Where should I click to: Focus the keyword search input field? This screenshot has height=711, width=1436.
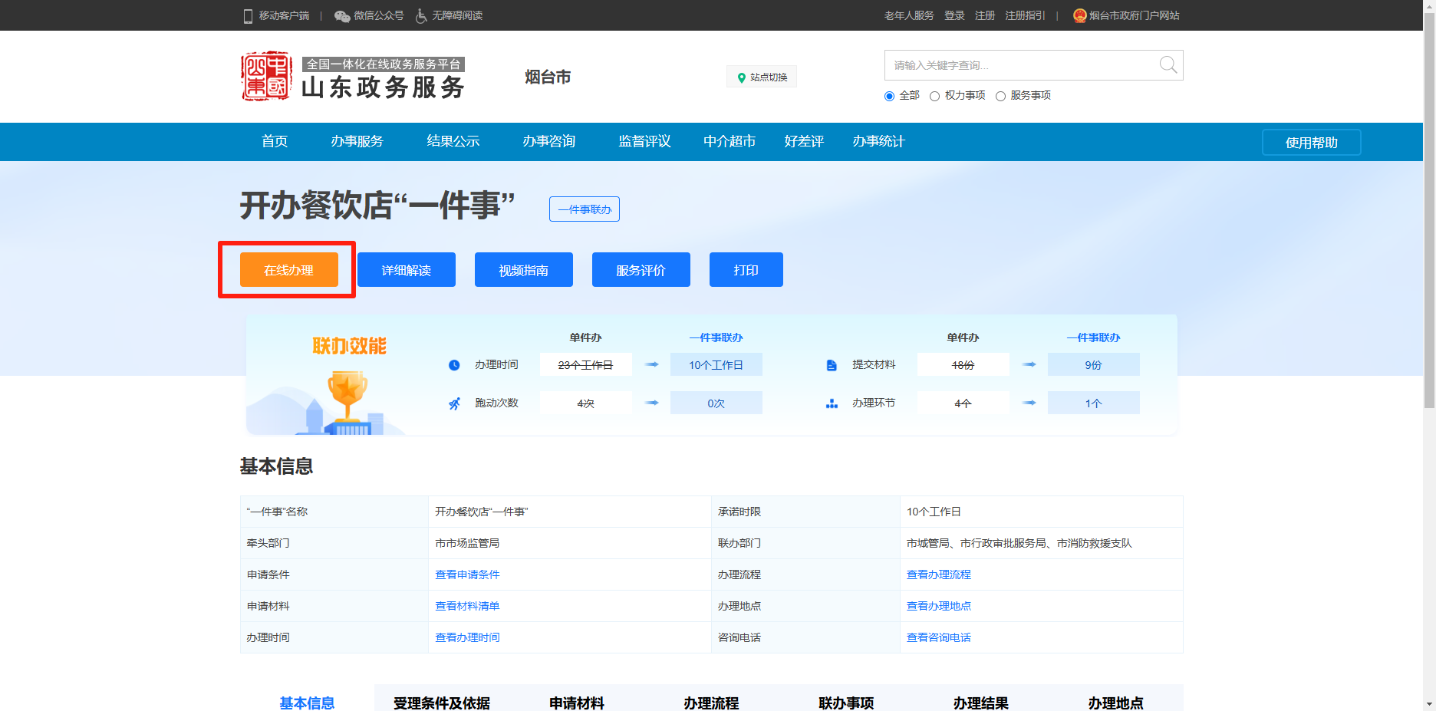(1020, 65)
